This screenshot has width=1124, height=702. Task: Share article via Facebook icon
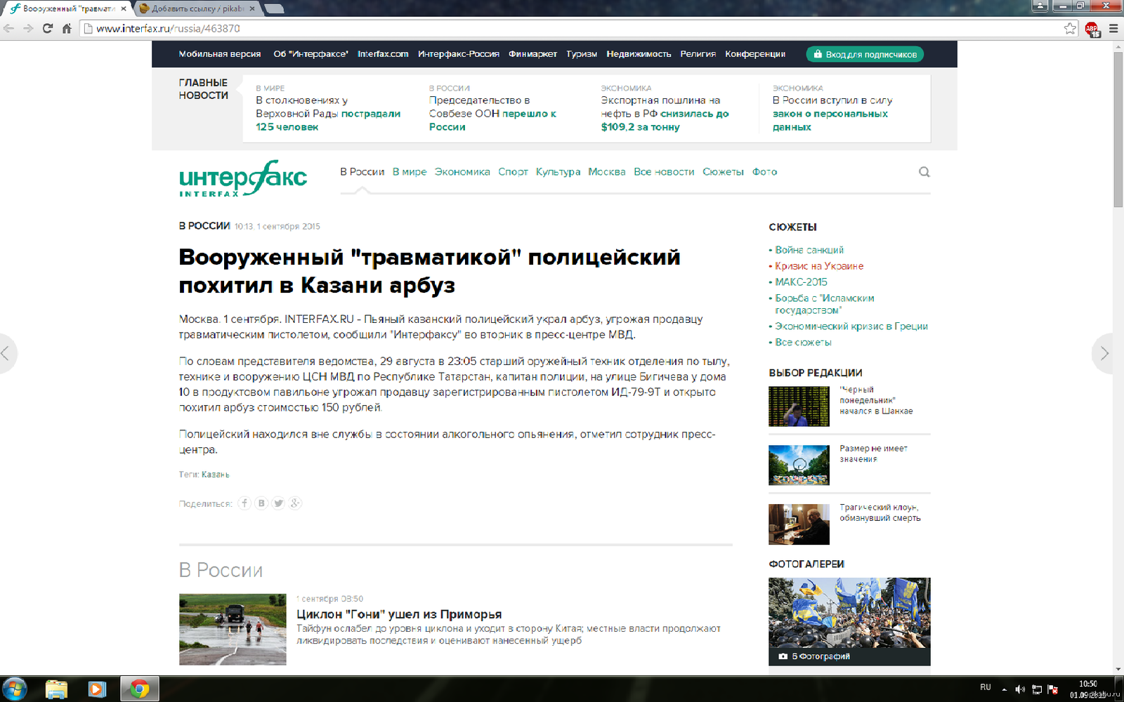244,503
